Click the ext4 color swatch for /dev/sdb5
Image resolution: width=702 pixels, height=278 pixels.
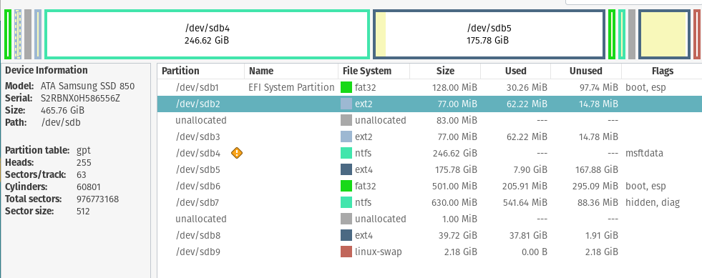(x=346, y=169)
